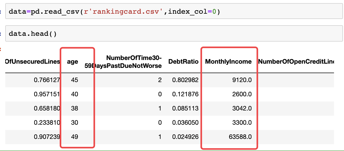Click the age value 45
The image size is (344, 151).
click(74, 80)
